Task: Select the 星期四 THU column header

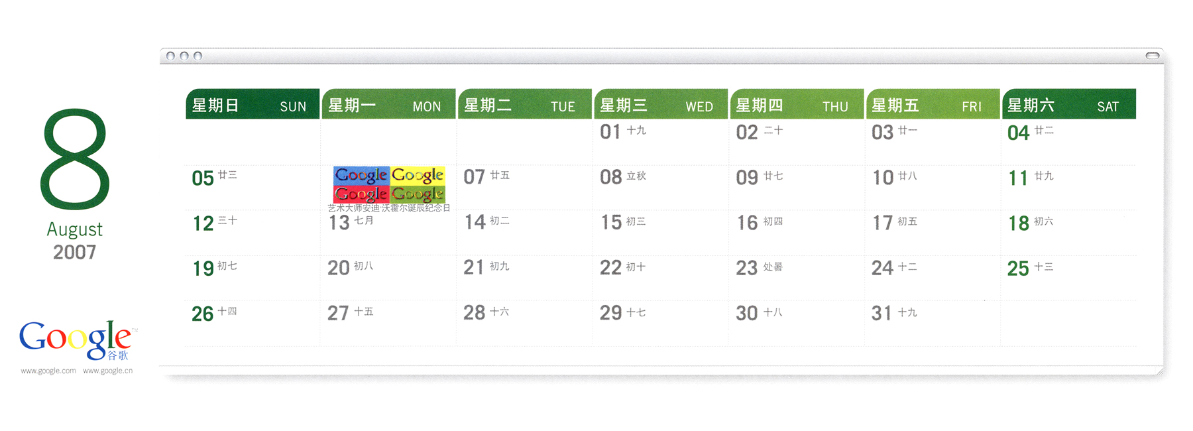Action: [797, 104]
